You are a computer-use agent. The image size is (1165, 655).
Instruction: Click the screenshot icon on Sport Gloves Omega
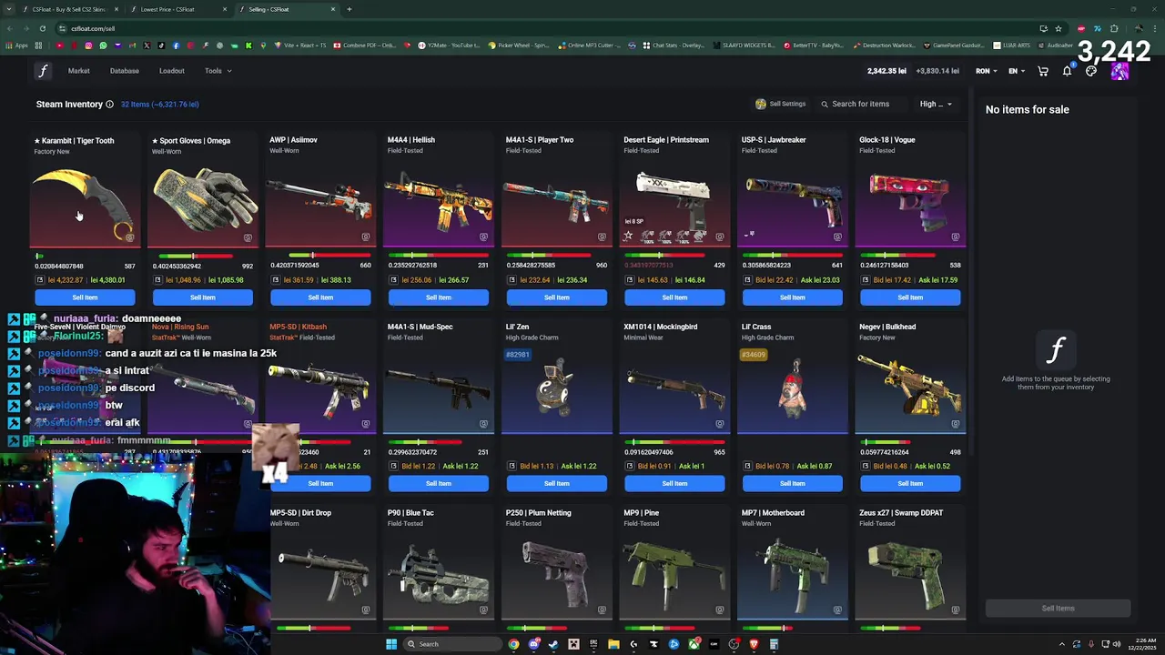[x=248, y=237]
